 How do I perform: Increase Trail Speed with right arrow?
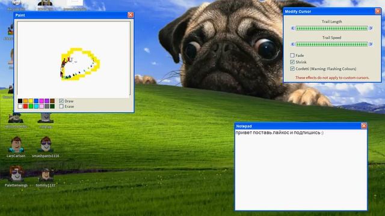tap(371, 44)
